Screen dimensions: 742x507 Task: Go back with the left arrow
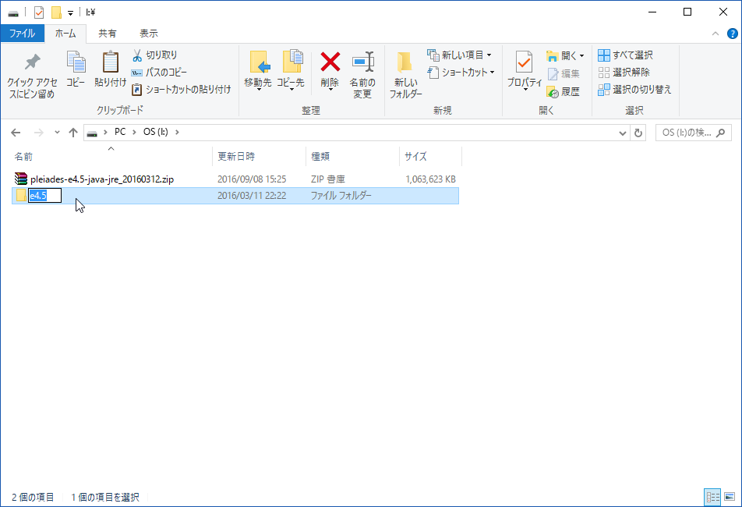pos(16,133)
